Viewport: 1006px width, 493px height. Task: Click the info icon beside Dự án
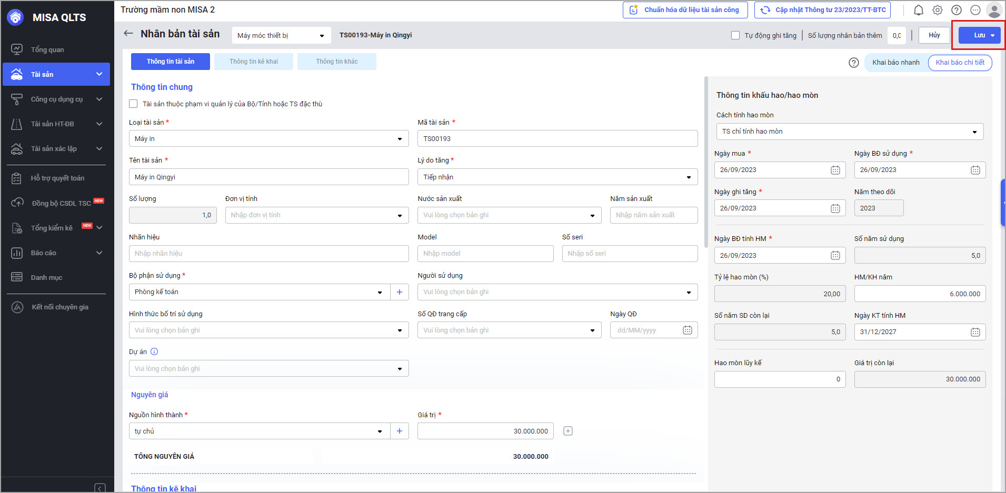pos(154,351)
